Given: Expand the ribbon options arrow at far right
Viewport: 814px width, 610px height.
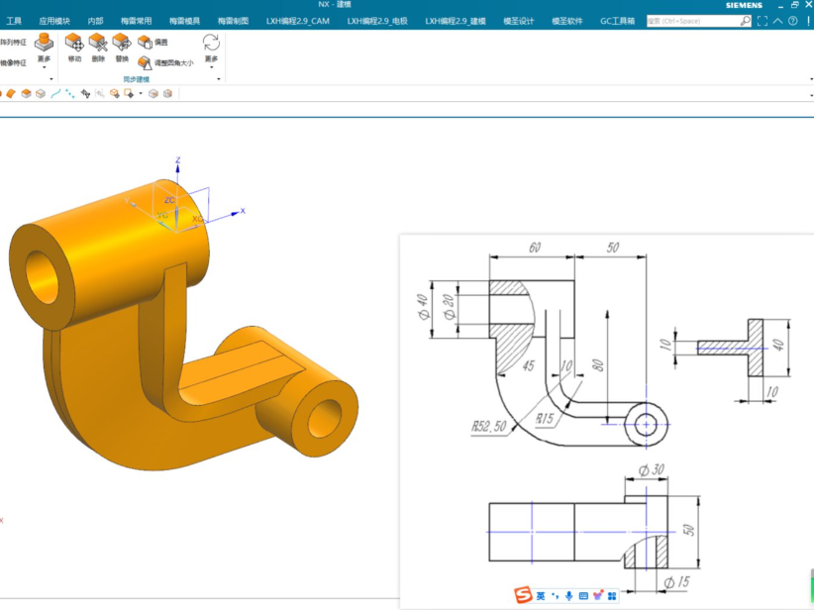Looking at the screenshot, I should click(811, 79).
